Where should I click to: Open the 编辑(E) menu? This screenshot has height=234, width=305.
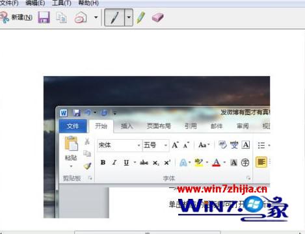35,3
